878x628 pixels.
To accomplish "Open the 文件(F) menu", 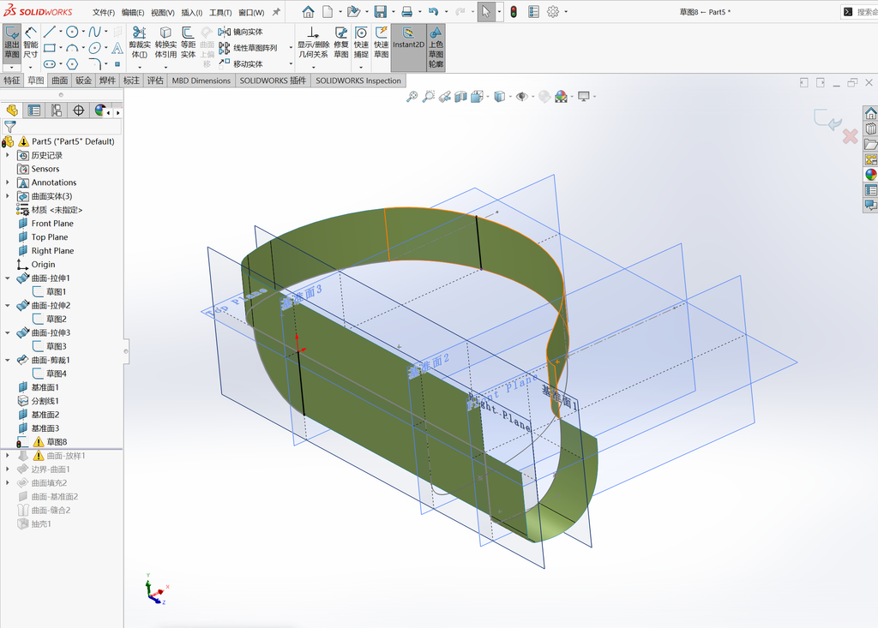I will coord(104,12).
